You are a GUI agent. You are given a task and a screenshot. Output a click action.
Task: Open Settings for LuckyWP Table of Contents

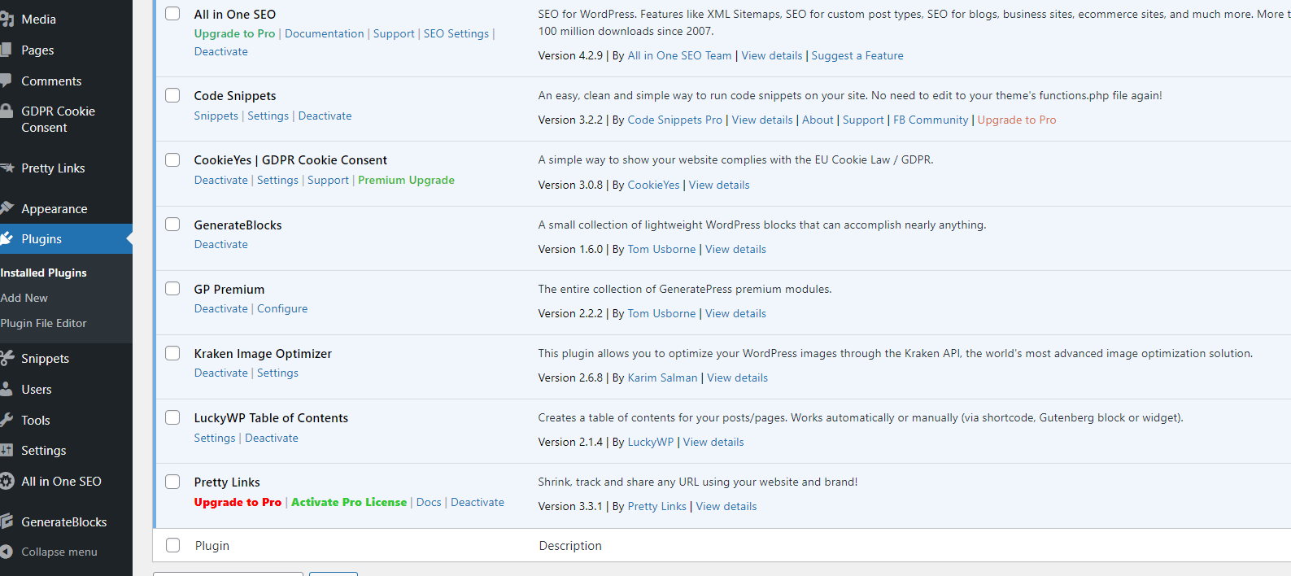[215, 438]
